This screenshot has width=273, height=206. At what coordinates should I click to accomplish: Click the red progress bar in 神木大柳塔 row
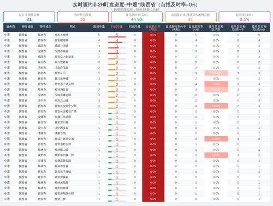[117, 37]
